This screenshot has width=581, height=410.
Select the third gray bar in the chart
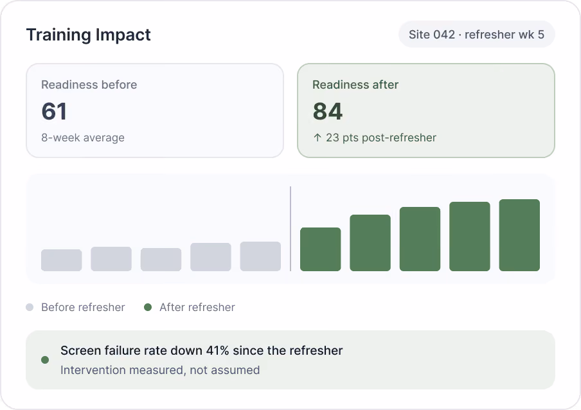(x=161, y=260)
